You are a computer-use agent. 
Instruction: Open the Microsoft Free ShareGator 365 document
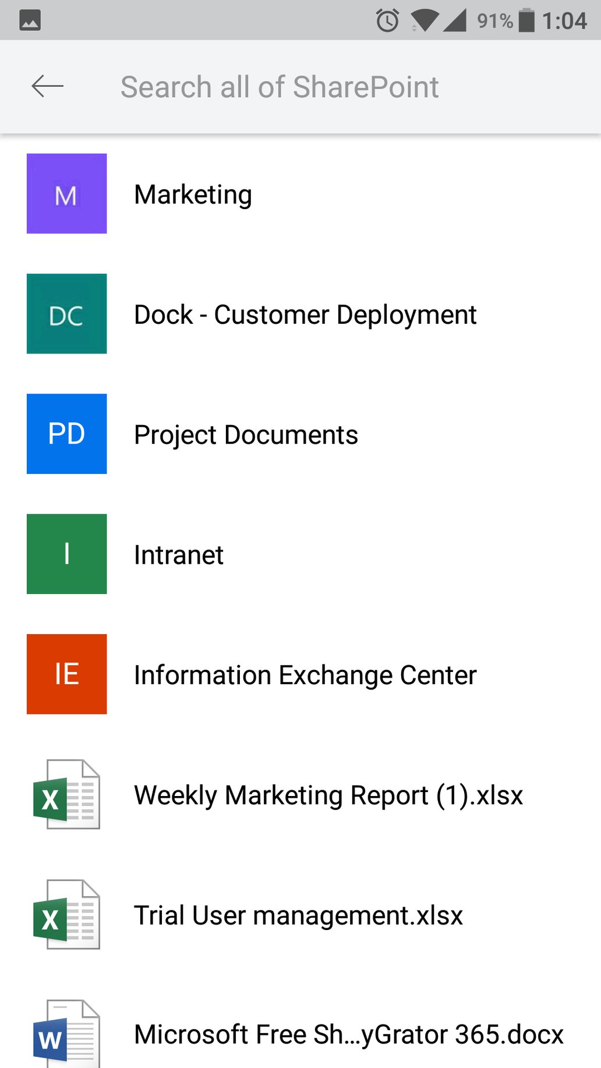point(348,1034)
